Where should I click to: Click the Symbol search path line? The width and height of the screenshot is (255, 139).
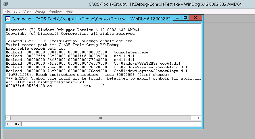pyautogui.click(x=62, y=45)
